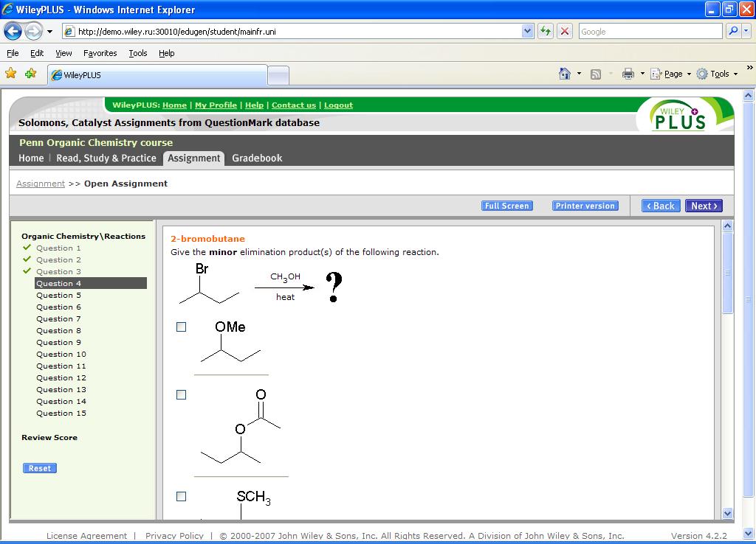This screenshot has height=544, width=756.
Task: Open the View menu
Action: click(x=63, y=53)
